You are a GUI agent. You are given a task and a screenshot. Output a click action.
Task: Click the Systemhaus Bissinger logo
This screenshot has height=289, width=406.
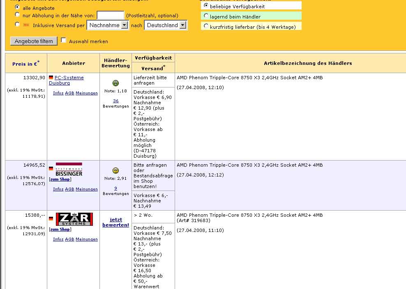tap(69, 170)
